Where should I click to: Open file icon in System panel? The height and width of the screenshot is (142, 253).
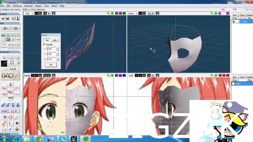(x=3, y=18)
